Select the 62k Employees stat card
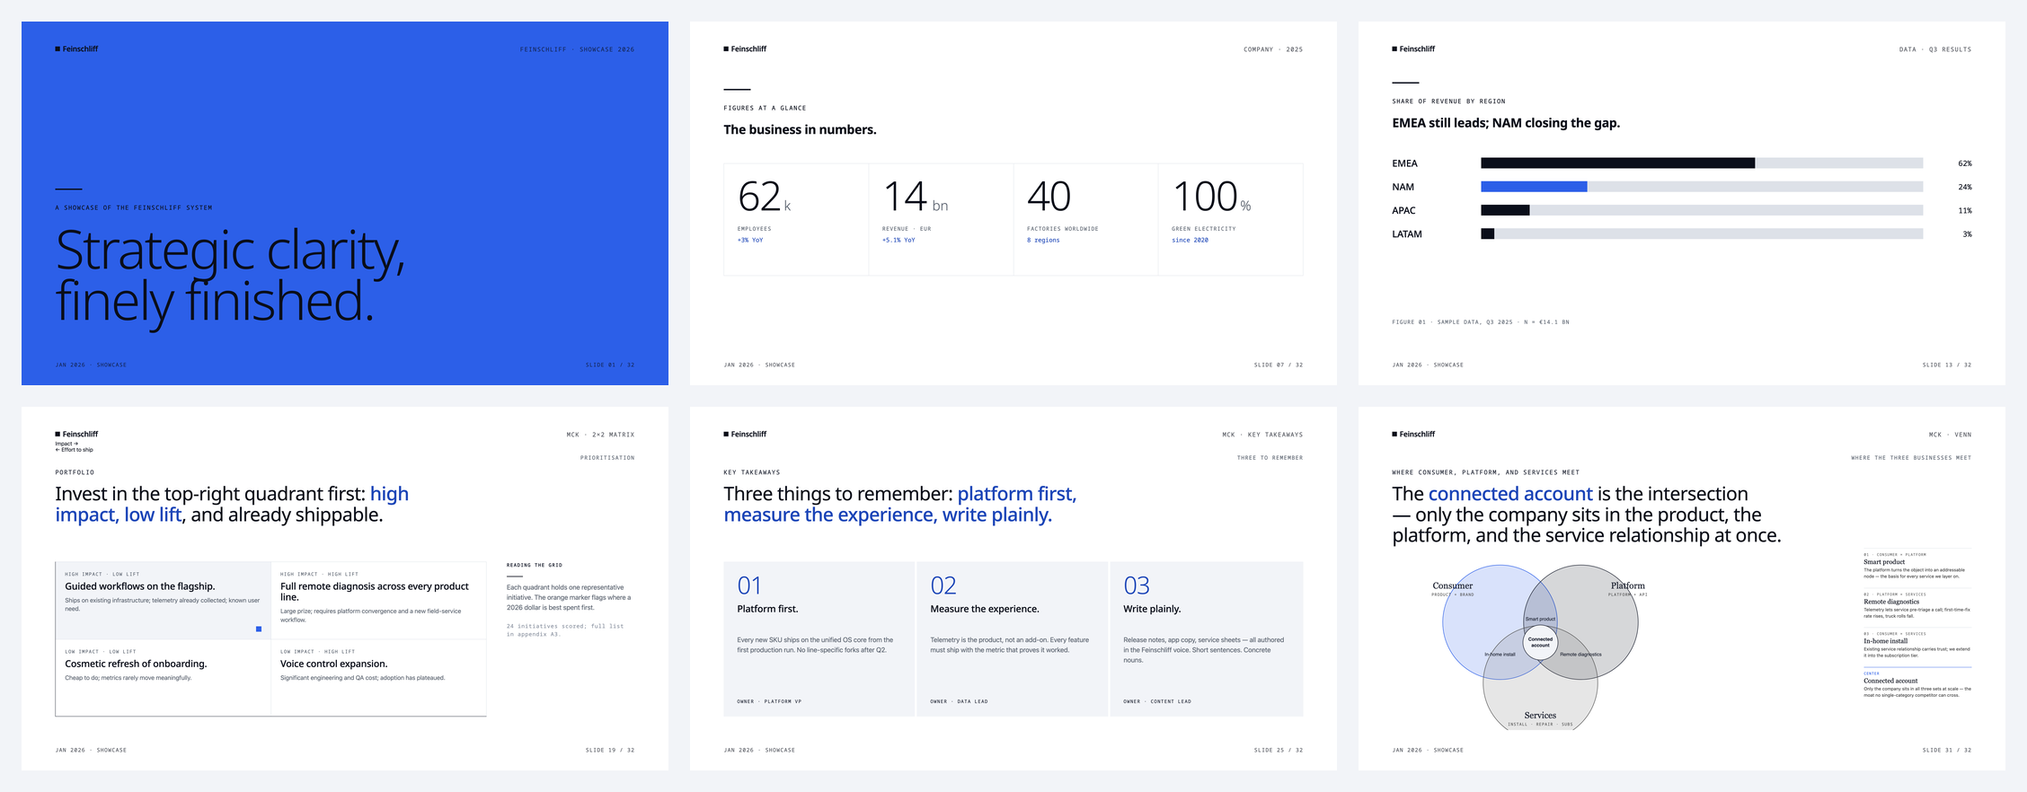Image resolution: width=2027 pixels, height=792 pixels. (x=796, y=219)
